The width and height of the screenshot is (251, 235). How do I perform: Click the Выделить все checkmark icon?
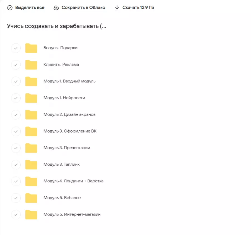click(x=10, y=8)
